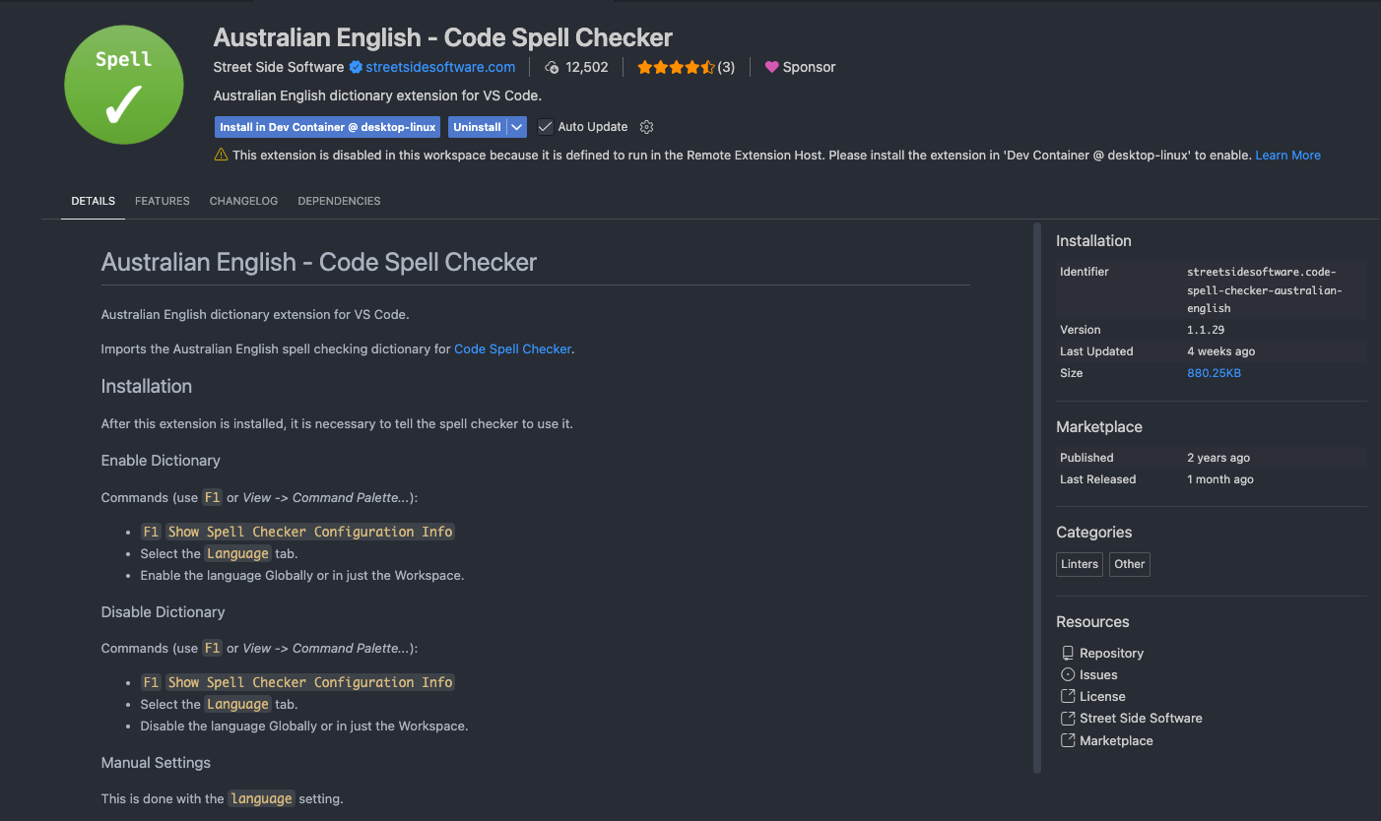
Task: Click the Marketplace resource link icon
Action: click(1068, 740)
